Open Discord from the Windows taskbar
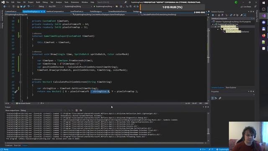268x151 pixels. click(263, 22)
